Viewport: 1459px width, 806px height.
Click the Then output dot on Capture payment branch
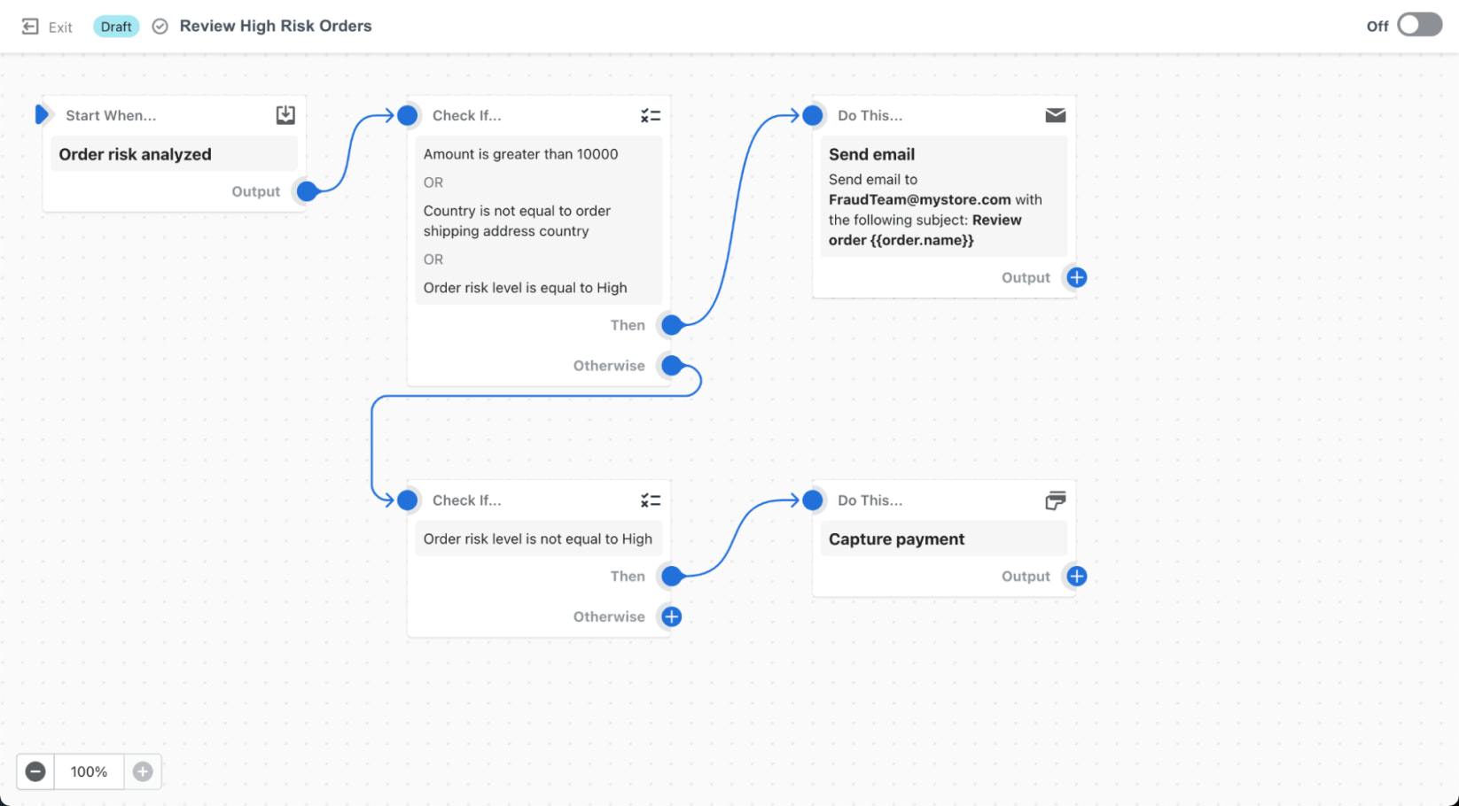pos(671,576)
